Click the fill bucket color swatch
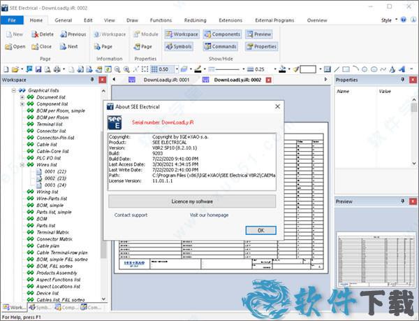419x321 pixels. (x=282, y=69)
